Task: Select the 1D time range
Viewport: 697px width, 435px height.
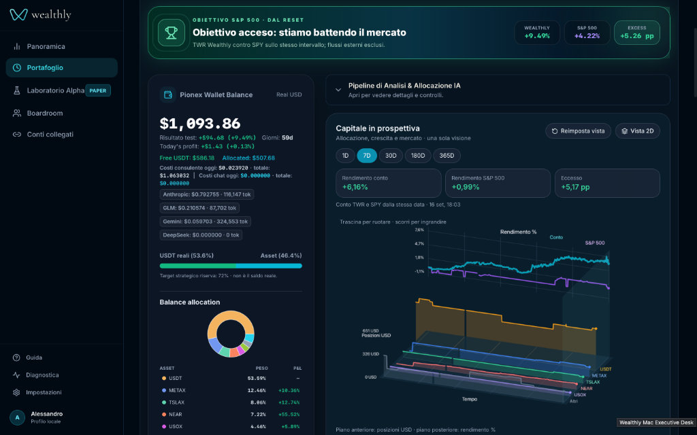Action: [345, 156]
